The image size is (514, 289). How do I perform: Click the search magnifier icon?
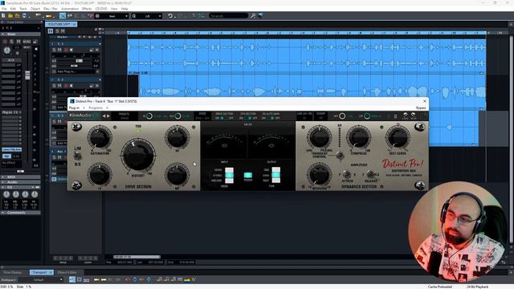coord(253,16)
